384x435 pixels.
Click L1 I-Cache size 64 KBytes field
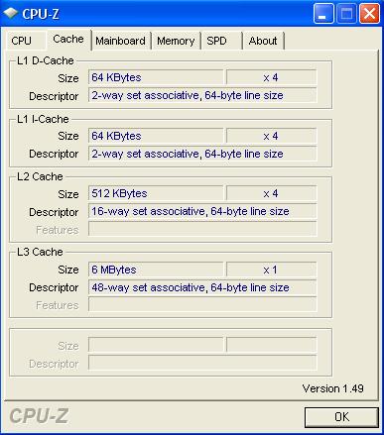point(156,136)
